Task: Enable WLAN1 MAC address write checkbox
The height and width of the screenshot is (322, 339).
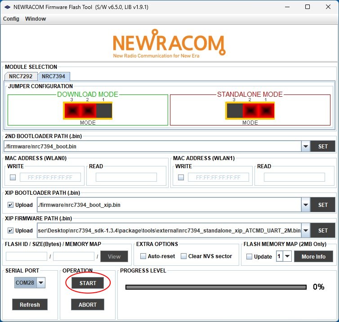Action: click(x=181, y=177)
